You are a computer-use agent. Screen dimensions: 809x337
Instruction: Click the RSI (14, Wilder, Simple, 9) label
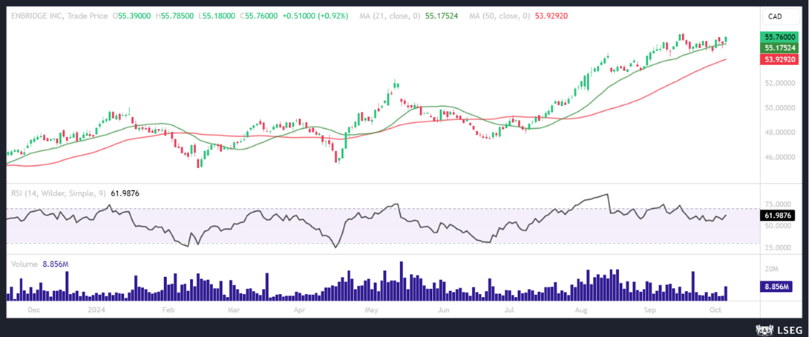pos(59,193)
